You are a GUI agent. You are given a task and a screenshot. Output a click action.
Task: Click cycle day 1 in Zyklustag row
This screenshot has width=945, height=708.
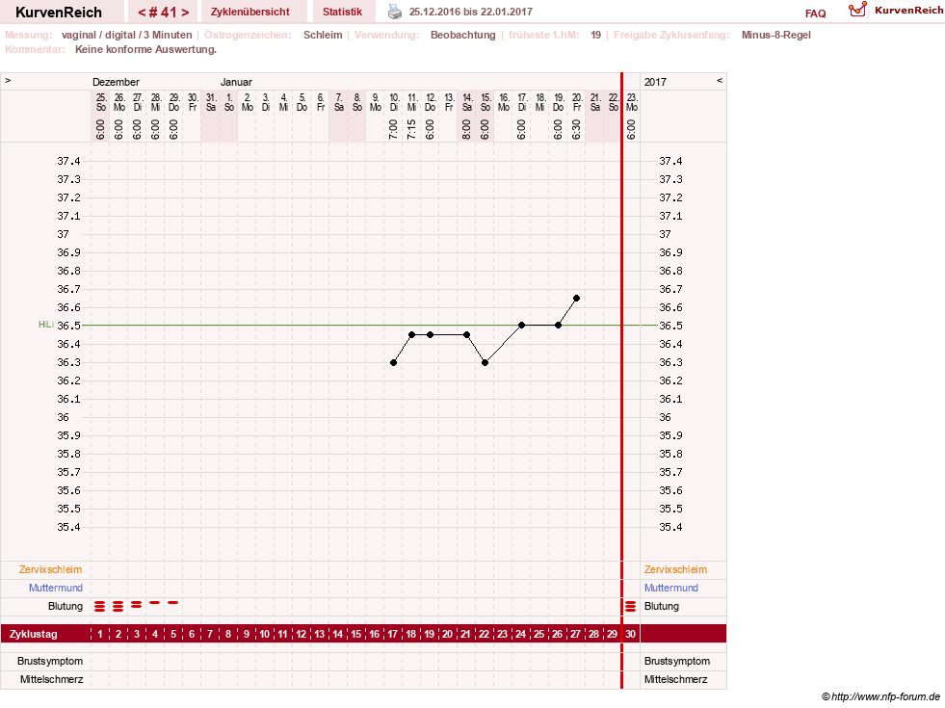pos(100,634)
